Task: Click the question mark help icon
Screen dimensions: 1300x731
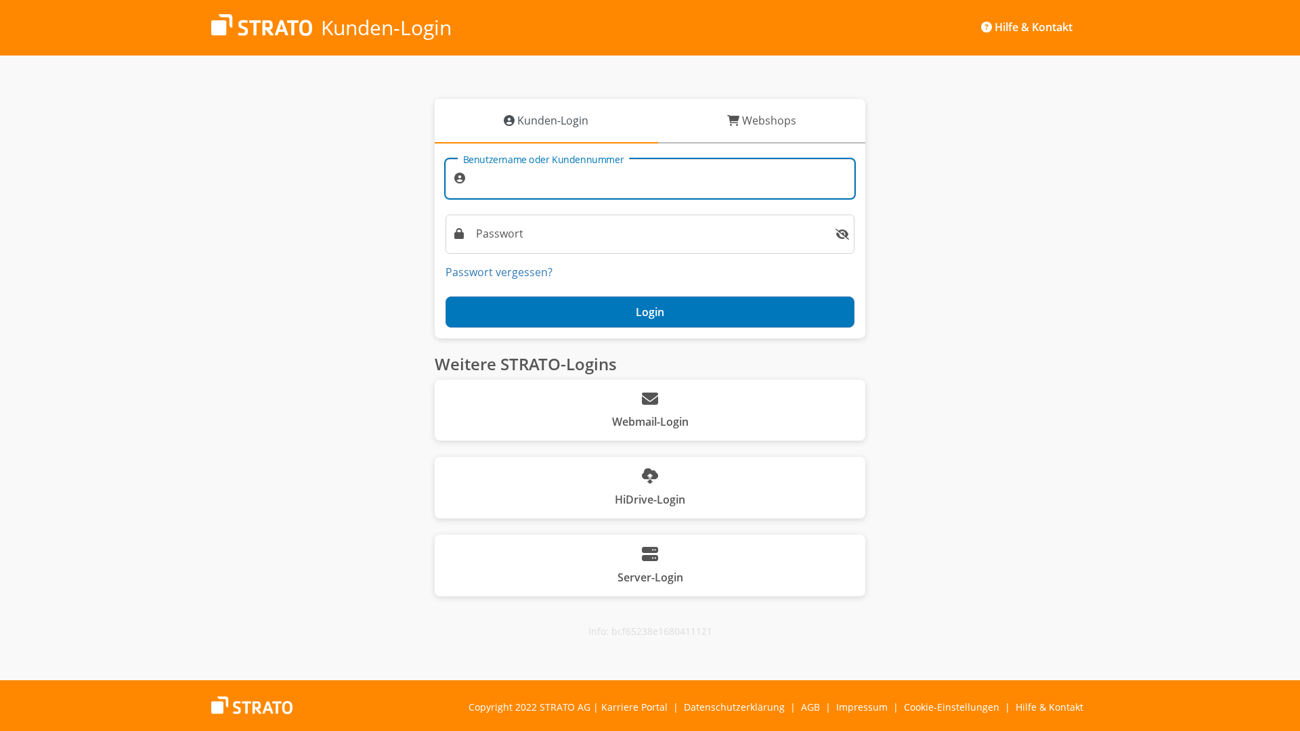Action: click(987, 27)
